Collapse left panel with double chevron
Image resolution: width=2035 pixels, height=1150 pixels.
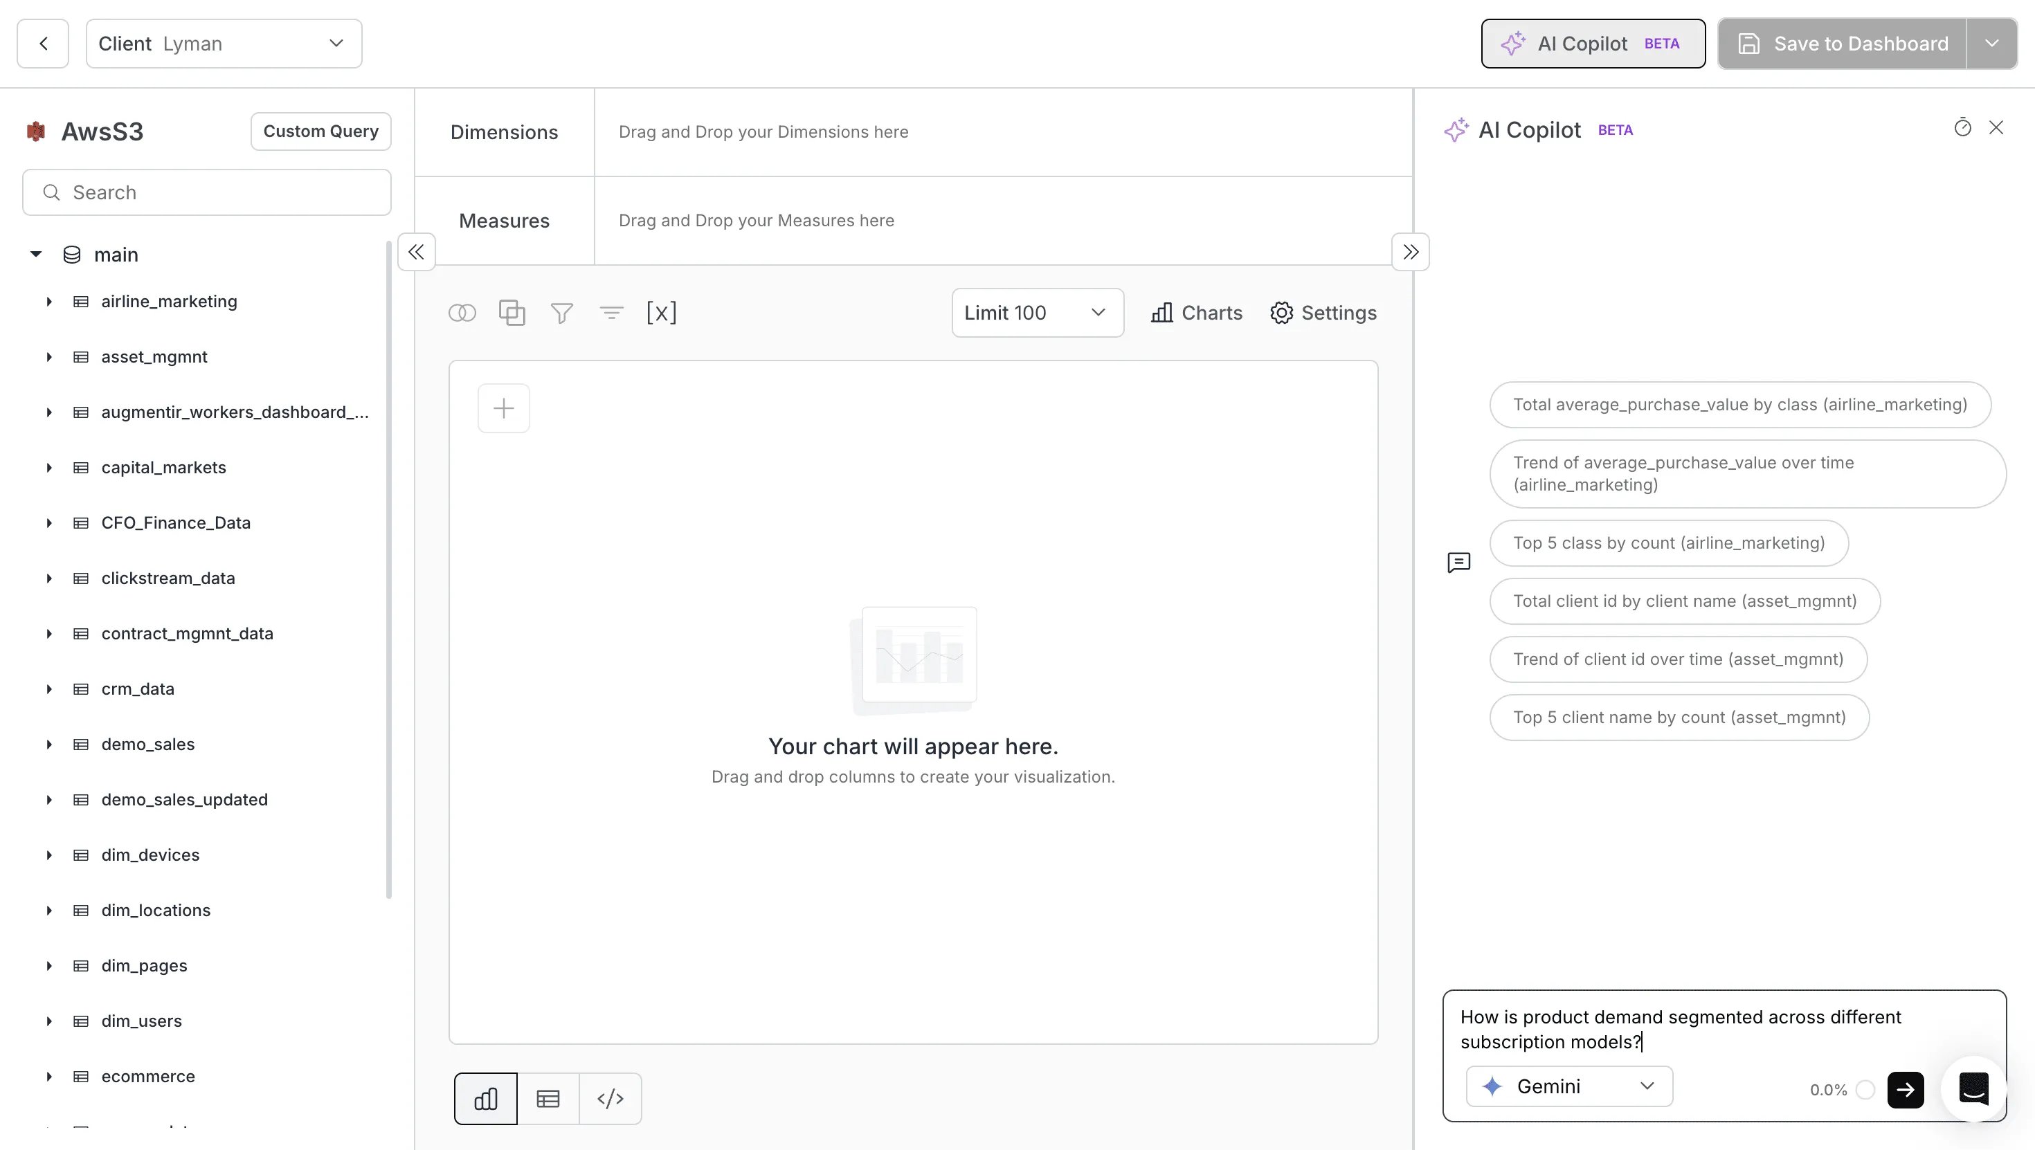pyautogui.click(x=416, y=252)
